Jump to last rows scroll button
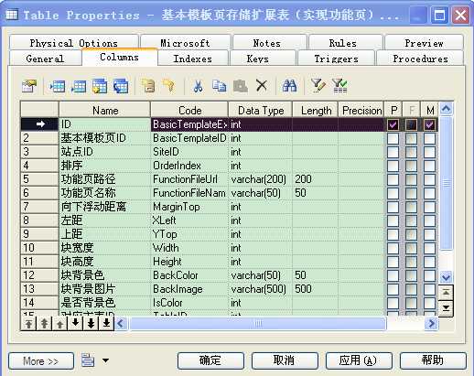 pyautogui.click(x=446, y=308)
